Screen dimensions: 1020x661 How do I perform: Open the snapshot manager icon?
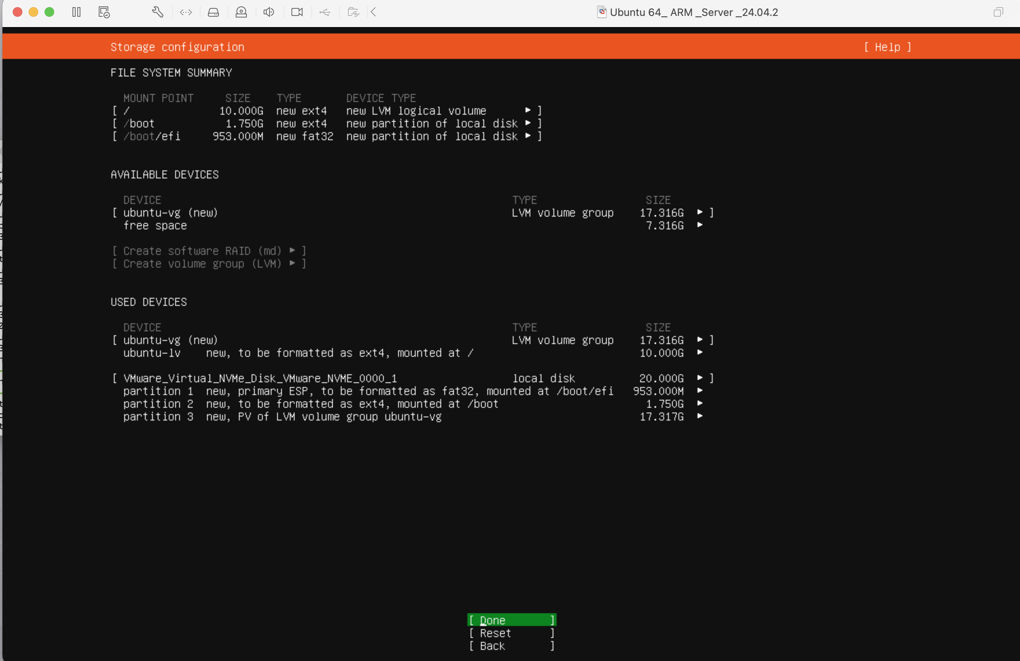pyautogui.click(x=104, y=12)
